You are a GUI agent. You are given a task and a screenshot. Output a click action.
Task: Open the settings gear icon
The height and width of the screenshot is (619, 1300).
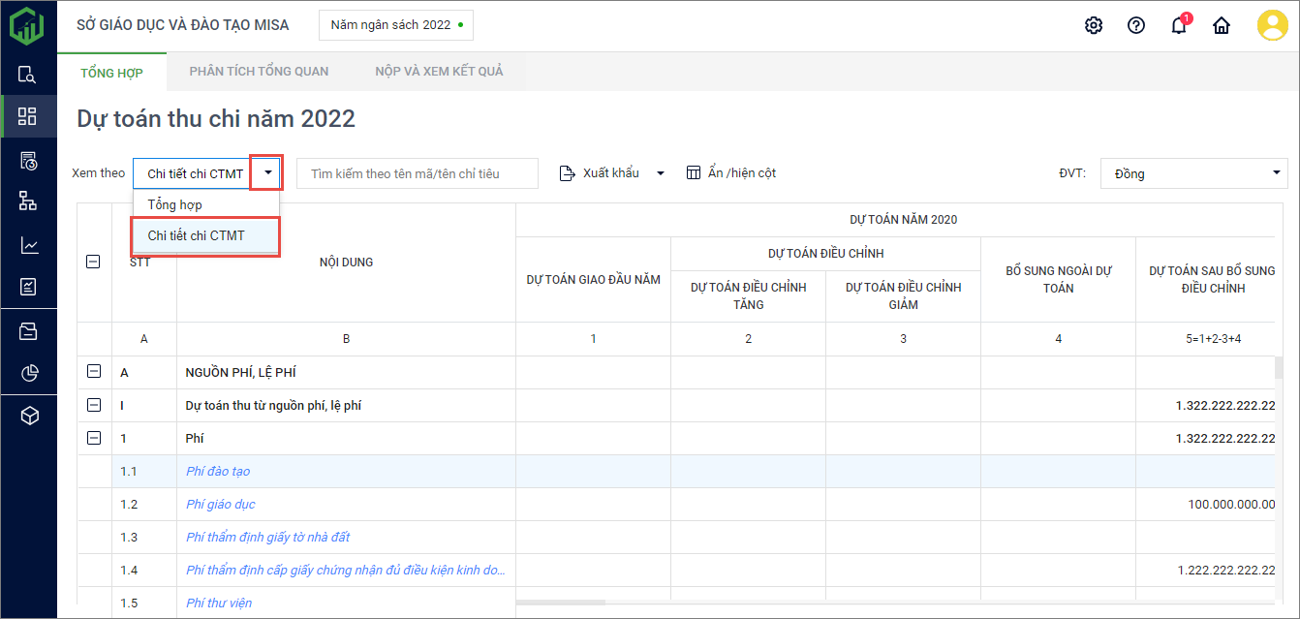[1094, 25]
